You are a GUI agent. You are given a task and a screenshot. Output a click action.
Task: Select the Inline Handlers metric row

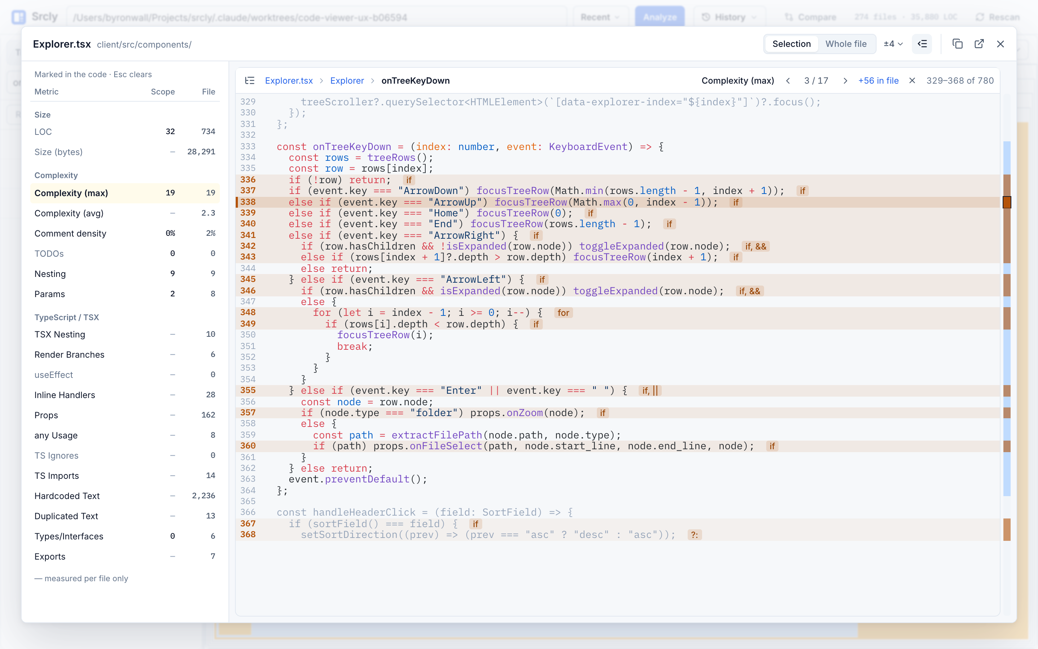[125, 395]
